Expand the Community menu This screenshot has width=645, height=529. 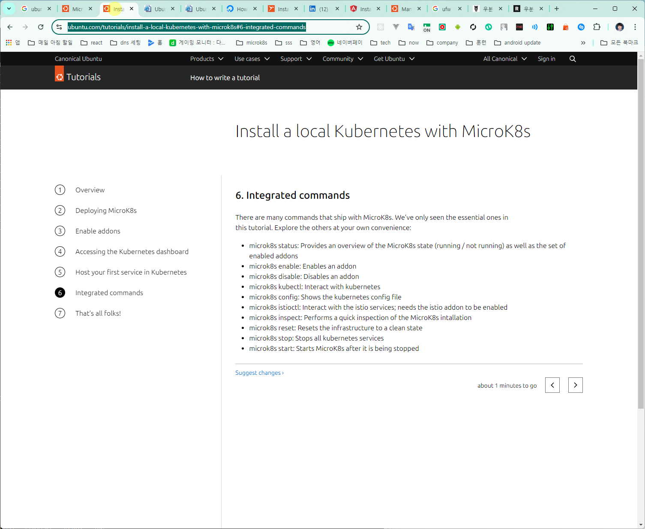click(343, 59)
